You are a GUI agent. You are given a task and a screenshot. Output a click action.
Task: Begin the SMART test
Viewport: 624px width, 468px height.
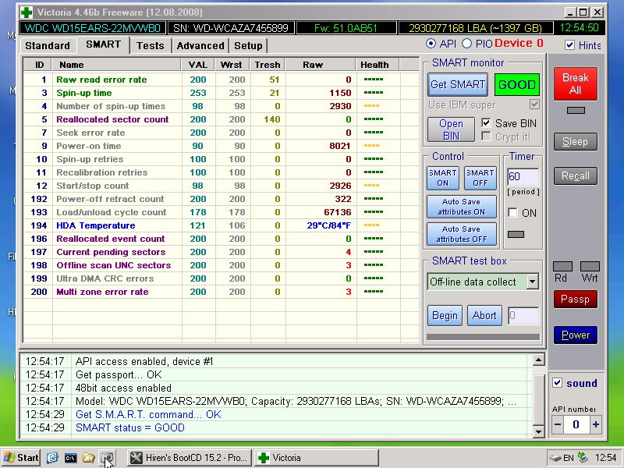(445, 316)
